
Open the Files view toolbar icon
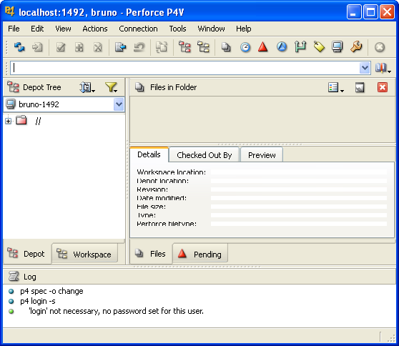pyautogui.click(x=226, y=47)
